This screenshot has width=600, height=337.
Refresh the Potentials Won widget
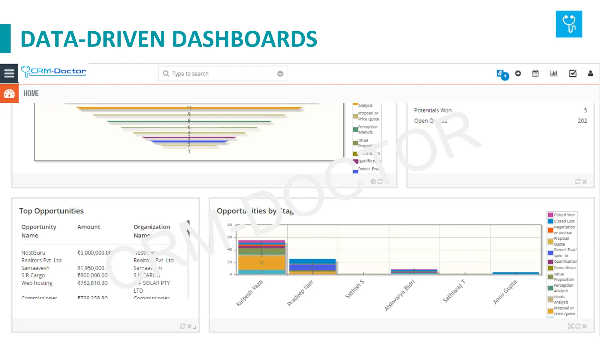coord(577,181)
